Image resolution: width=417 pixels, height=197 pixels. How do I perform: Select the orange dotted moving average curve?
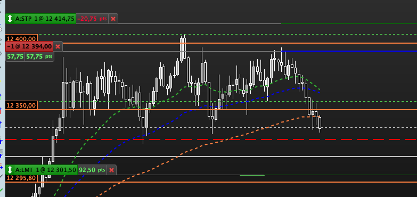(208, 144)
